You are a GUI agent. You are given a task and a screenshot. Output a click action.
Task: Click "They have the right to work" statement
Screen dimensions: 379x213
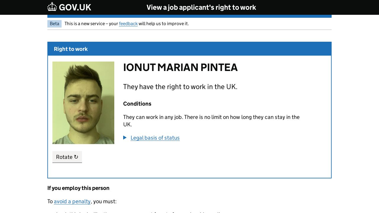(x=180, y=87)
